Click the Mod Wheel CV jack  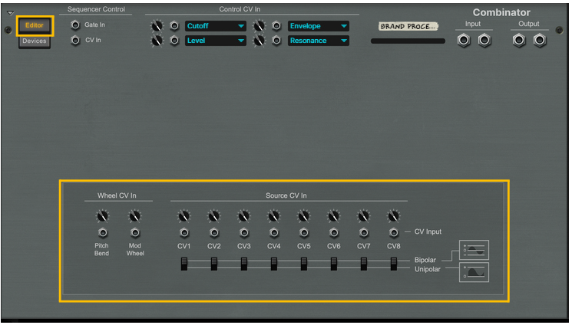point(135,232)
